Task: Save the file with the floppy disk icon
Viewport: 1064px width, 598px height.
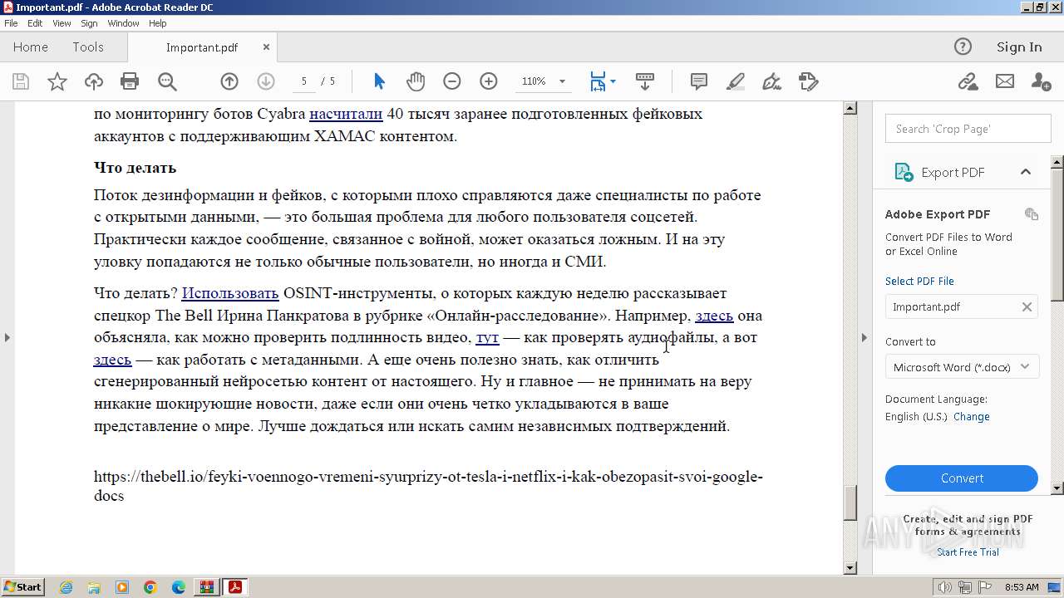Action: (x=21, y=81)
